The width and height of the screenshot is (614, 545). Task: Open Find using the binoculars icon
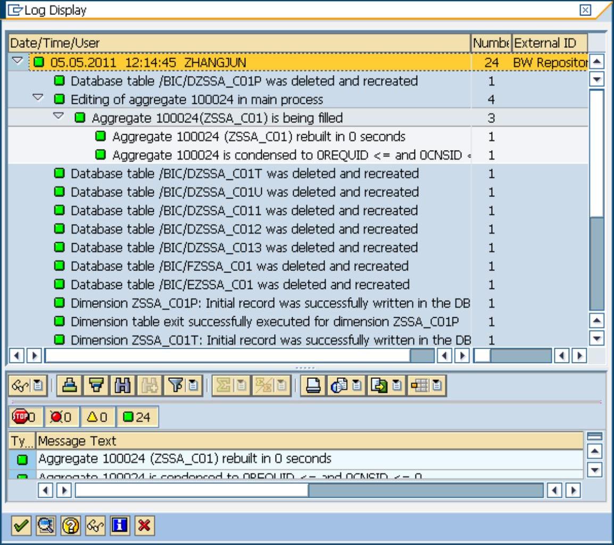click(x=123, y=386)
